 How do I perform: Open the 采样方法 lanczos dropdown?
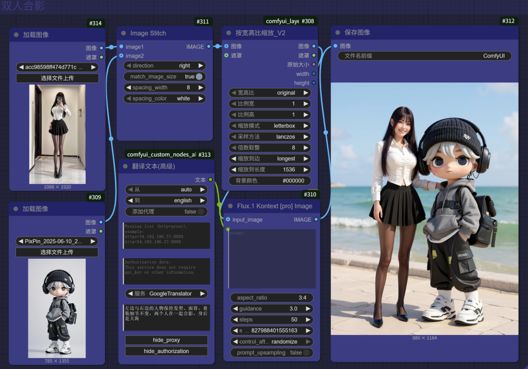(x=270, y=137)
